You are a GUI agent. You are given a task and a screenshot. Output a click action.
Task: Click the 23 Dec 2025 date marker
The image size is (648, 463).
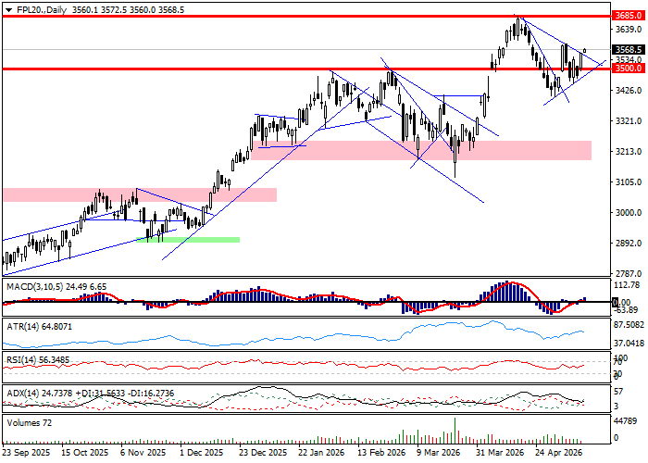pyautogui.click(x=263, y=453)
